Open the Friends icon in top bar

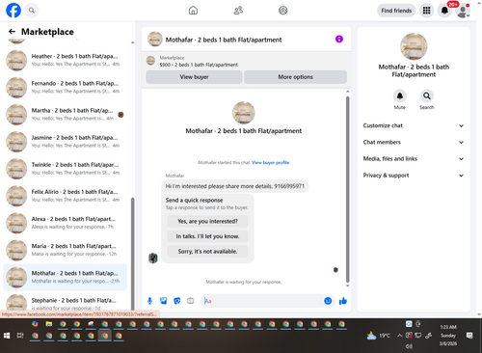(238, 11)
